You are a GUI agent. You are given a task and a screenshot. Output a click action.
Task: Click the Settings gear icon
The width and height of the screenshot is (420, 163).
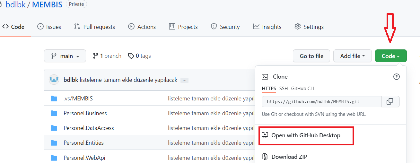click(x=298, y=27)
